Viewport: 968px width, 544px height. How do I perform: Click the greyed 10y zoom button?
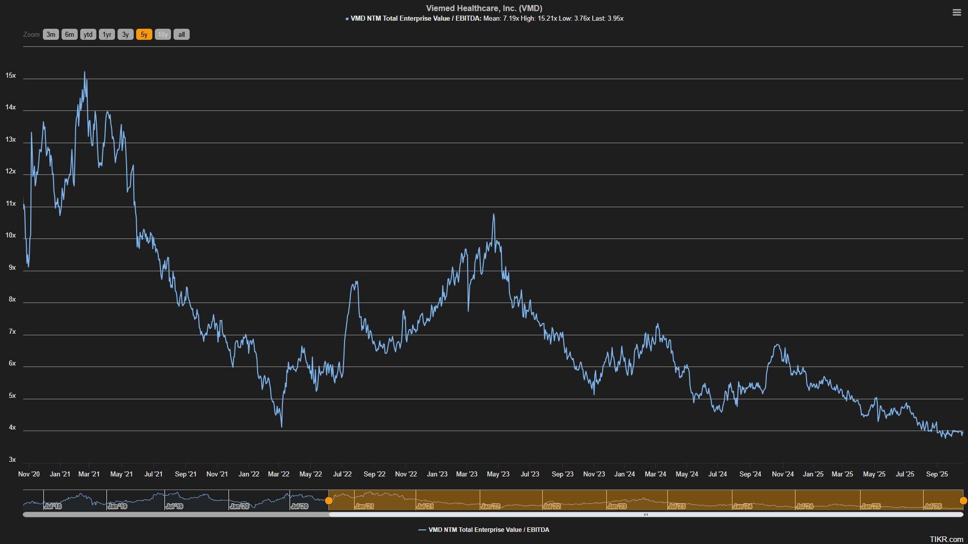(163, 34)
